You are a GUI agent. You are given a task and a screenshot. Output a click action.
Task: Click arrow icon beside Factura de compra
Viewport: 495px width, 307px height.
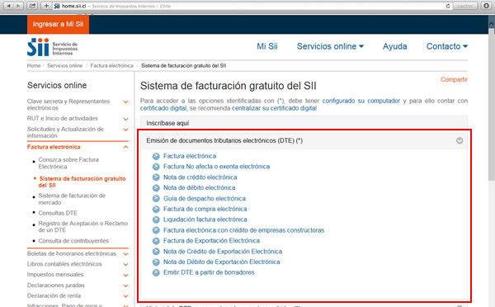(156, 209)
